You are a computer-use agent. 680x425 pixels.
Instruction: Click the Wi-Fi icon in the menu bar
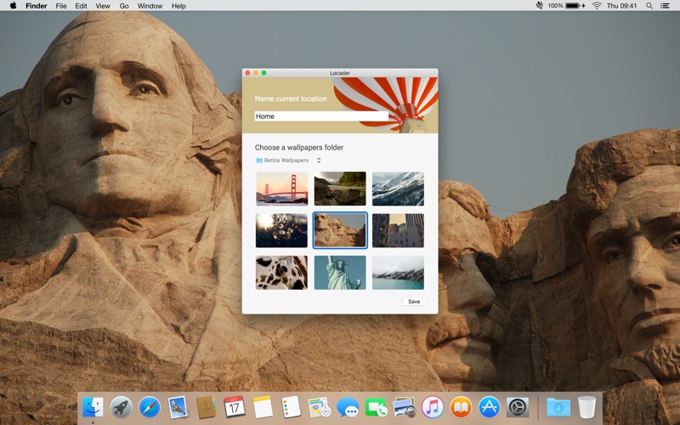click(597, 6)
